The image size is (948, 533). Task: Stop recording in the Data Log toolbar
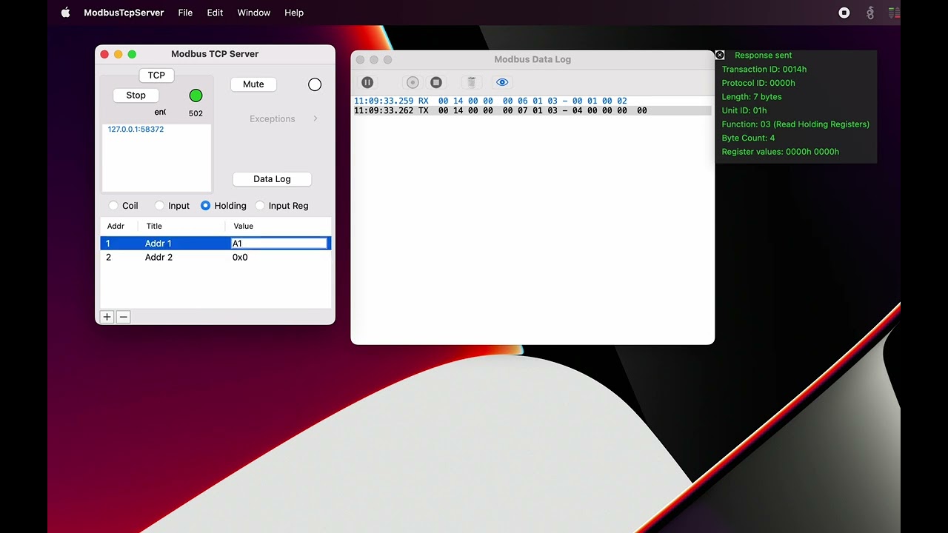(436, 82)
